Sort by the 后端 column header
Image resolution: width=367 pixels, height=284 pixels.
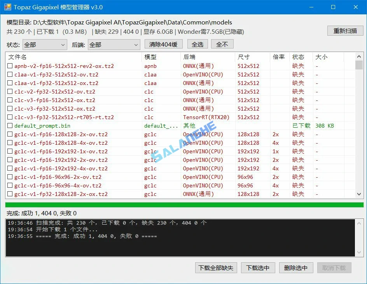(x=208, y=57)
